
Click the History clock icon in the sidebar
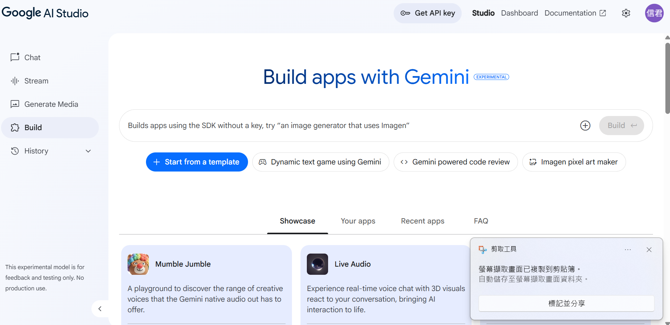[x=15, y=151]
